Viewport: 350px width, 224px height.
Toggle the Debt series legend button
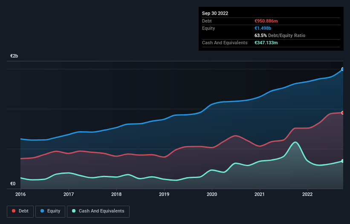[x=20, y=211]
